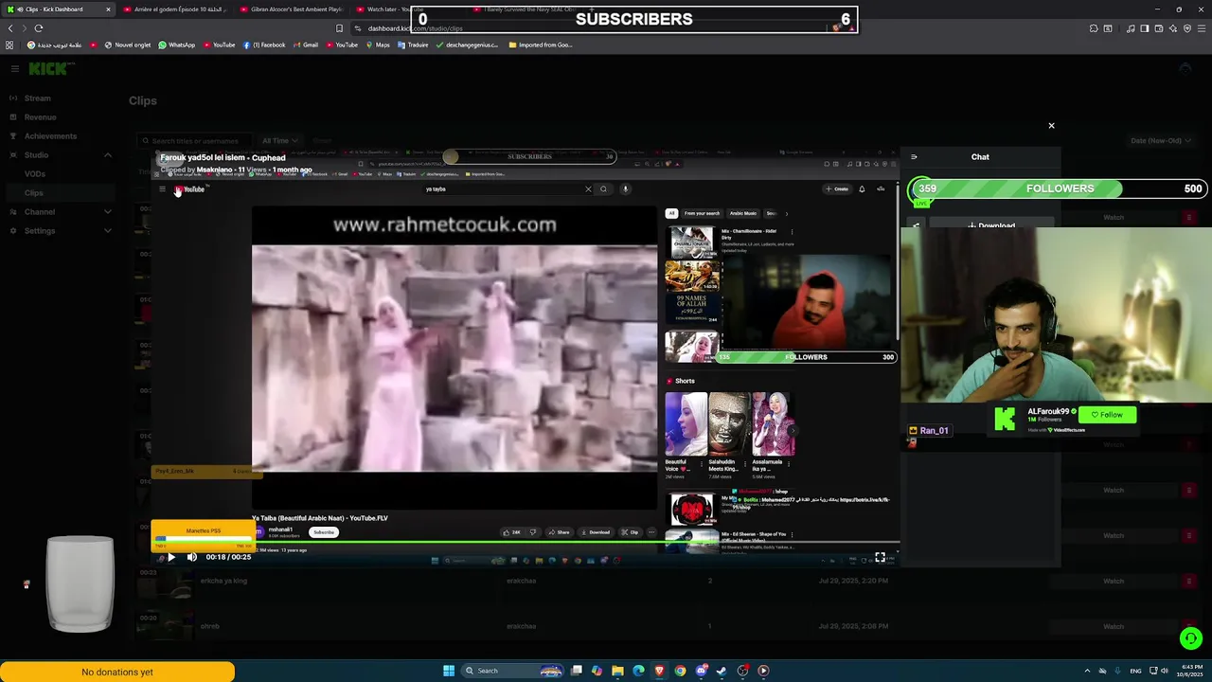Select the erkcha ya king clip title
The width and height of the screenshot is (1212, 682).
pyautogui.click(x=223, y=581)
